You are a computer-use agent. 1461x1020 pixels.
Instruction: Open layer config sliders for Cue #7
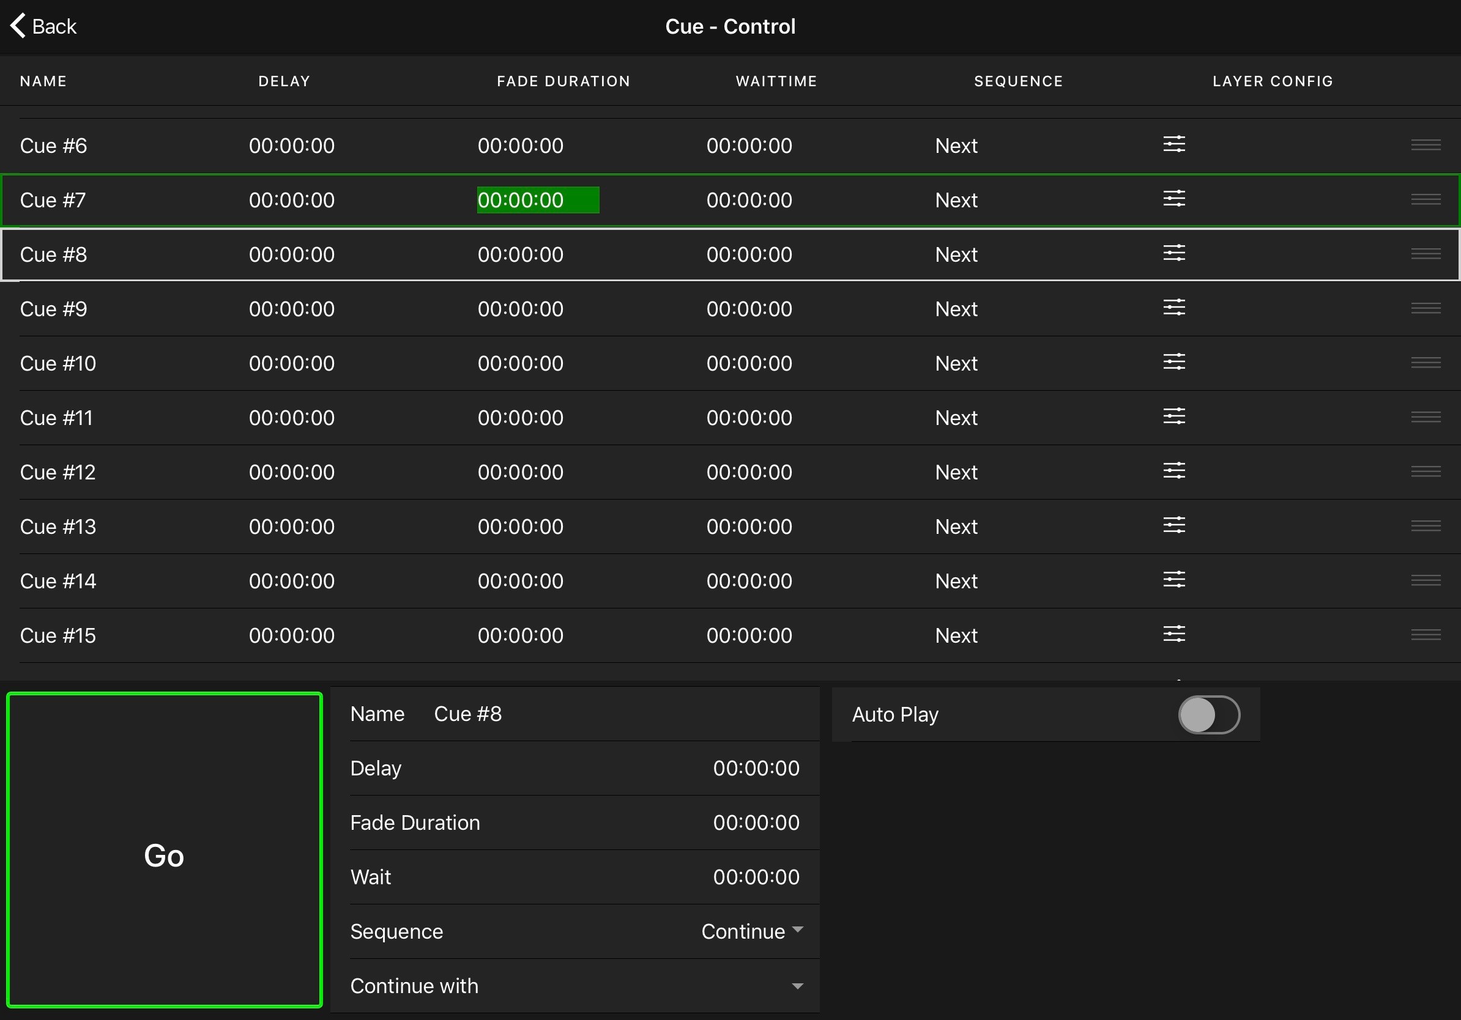1174,199
